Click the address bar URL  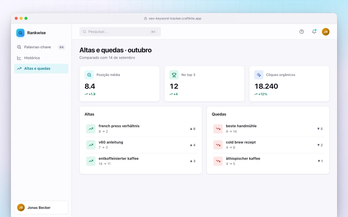[x=175, y=18]
